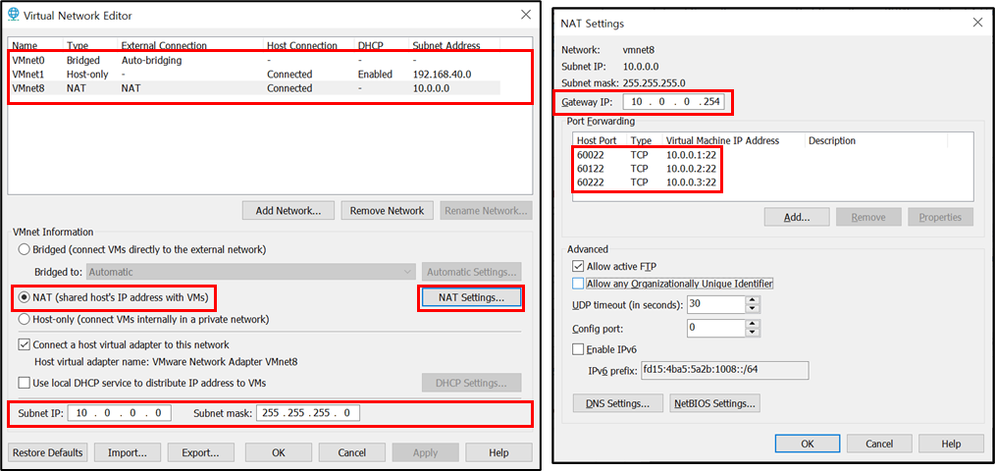995x471 pixels.
Task: Click the Export button
Action: 200,452
